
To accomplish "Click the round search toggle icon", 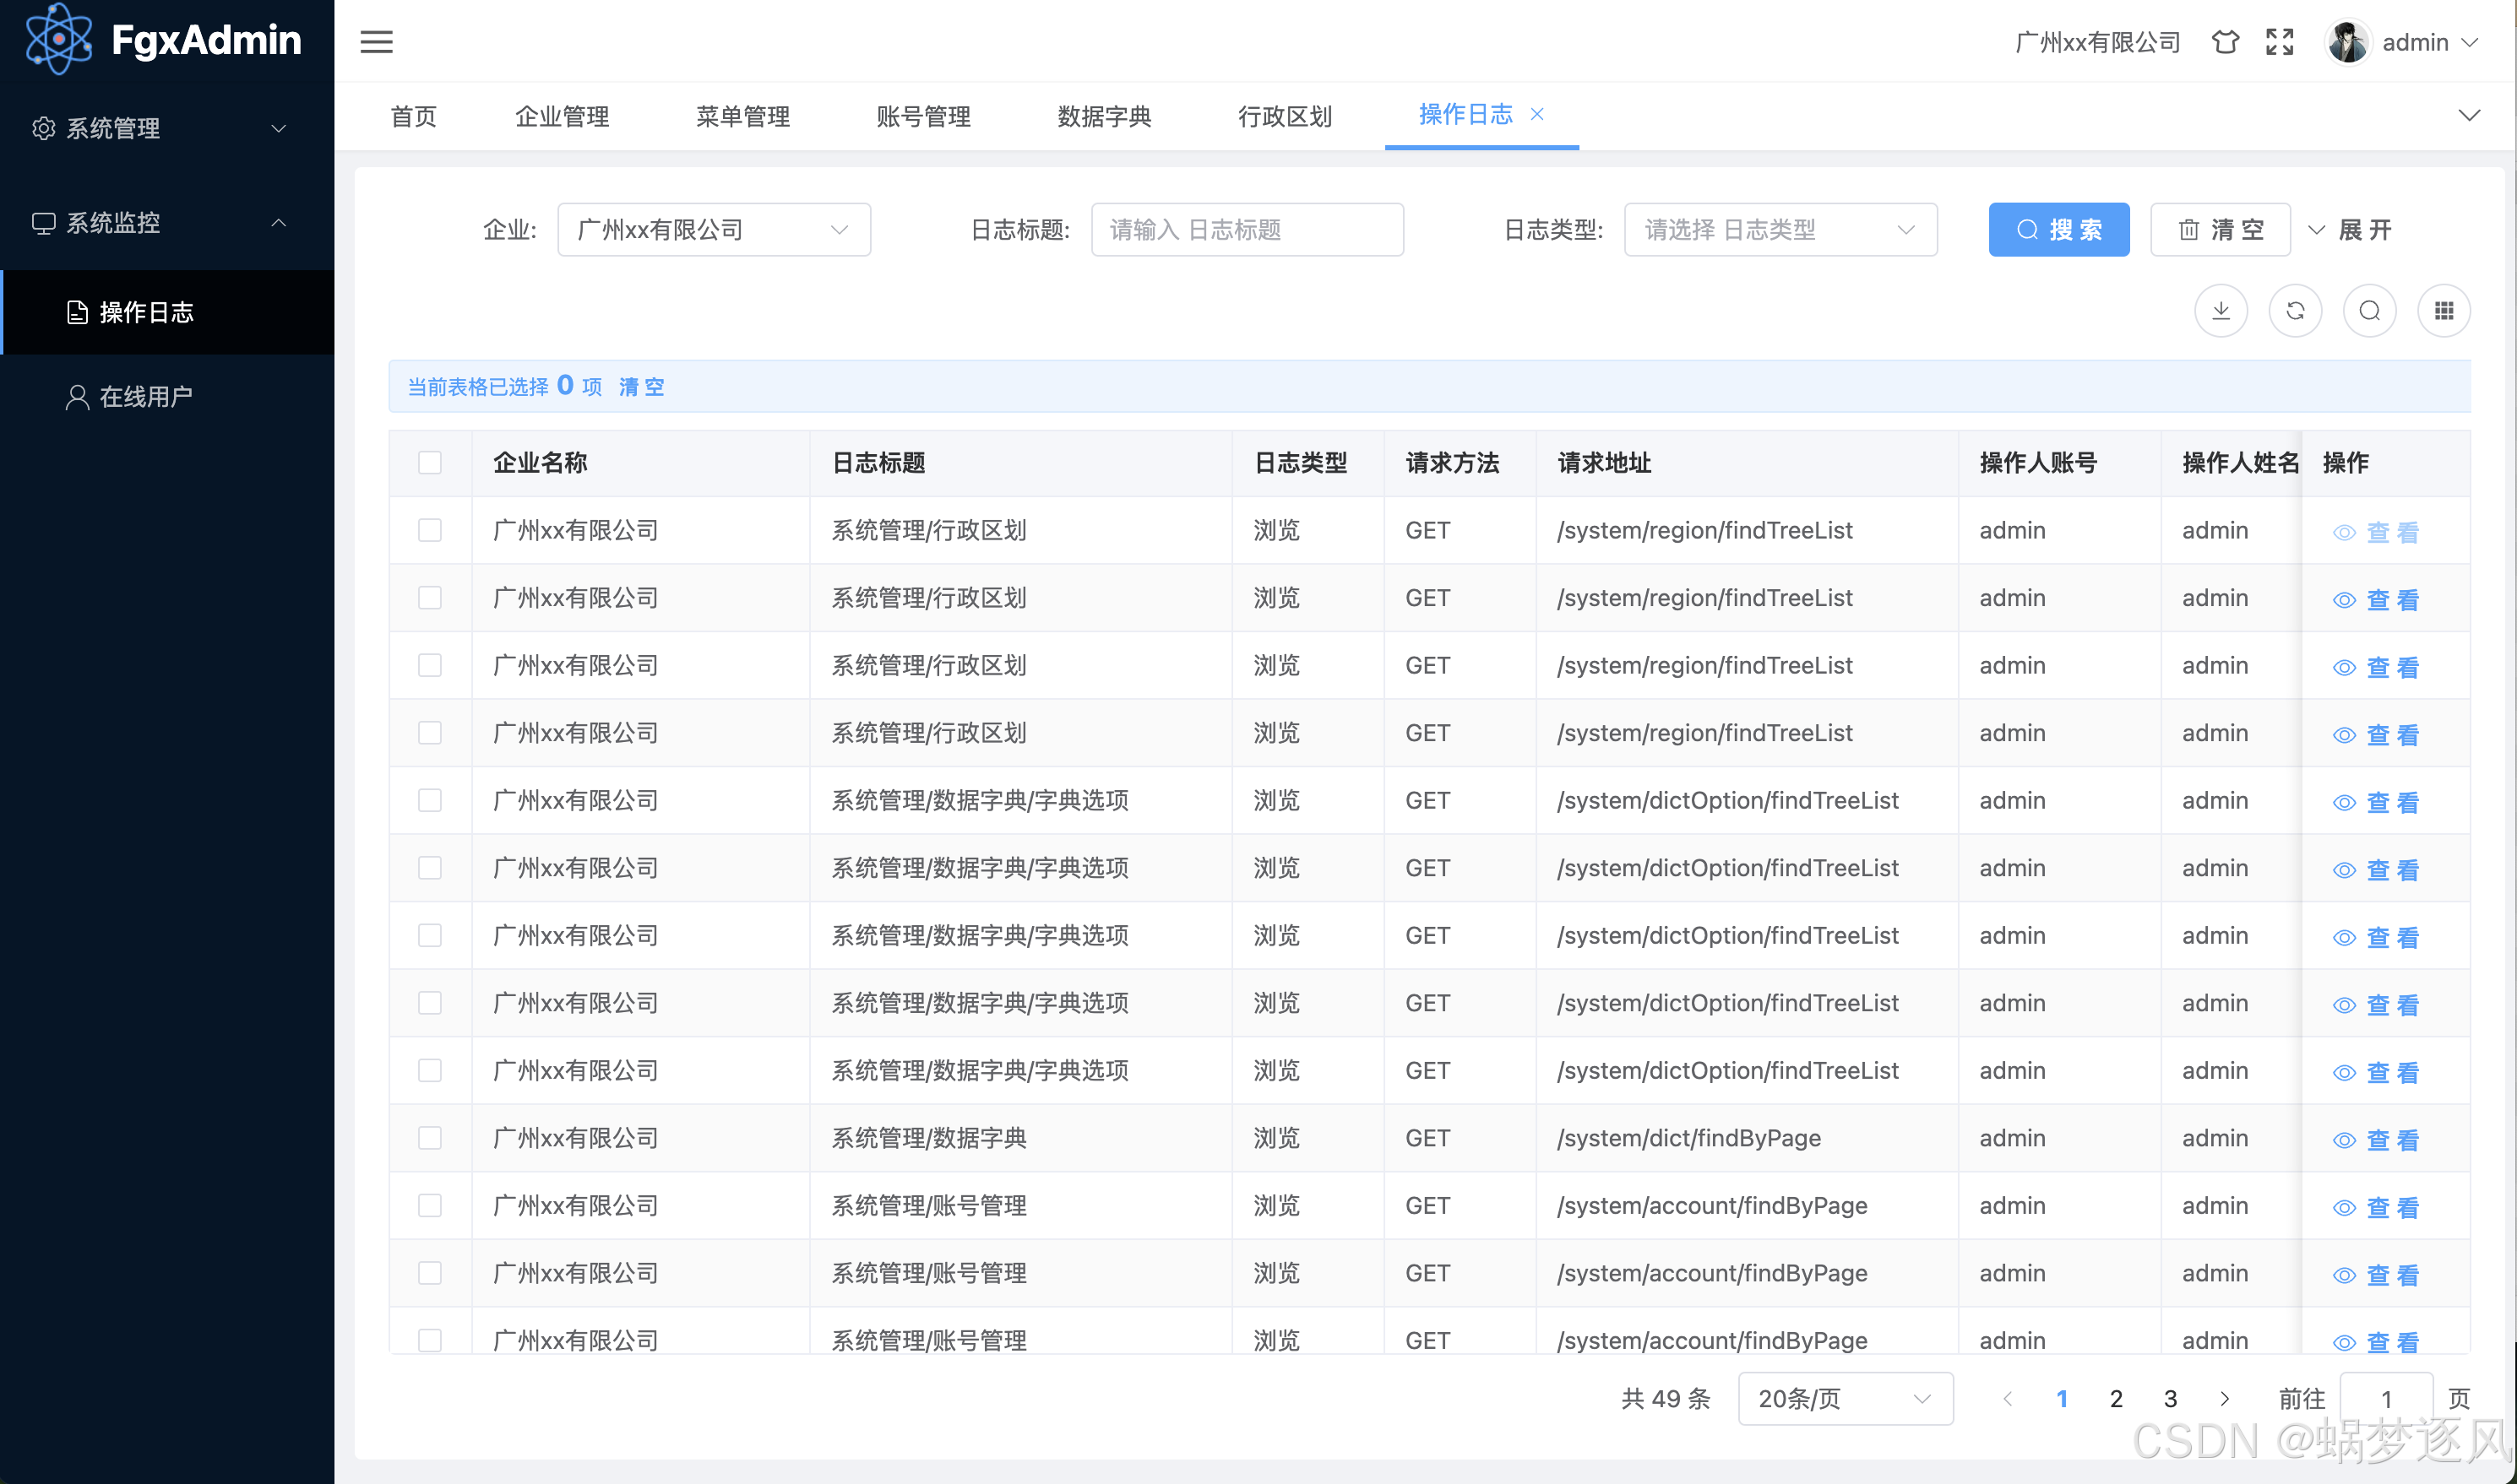I will [x=2369, y=311].
